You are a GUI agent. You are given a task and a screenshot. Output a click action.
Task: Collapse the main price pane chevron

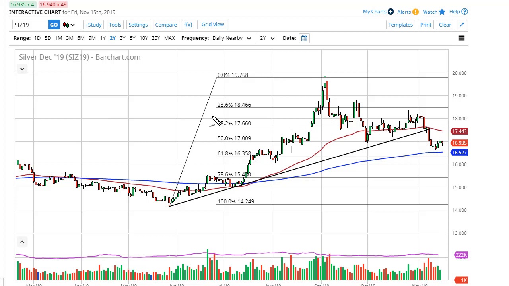pyautogui.click(x=22, y=69)
